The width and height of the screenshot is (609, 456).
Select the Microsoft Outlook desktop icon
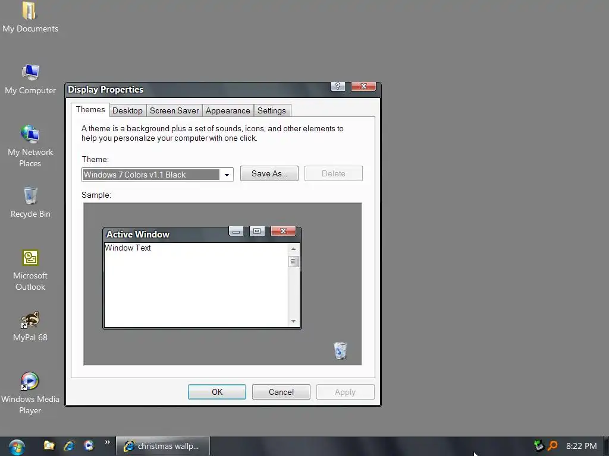pos(30,270)
